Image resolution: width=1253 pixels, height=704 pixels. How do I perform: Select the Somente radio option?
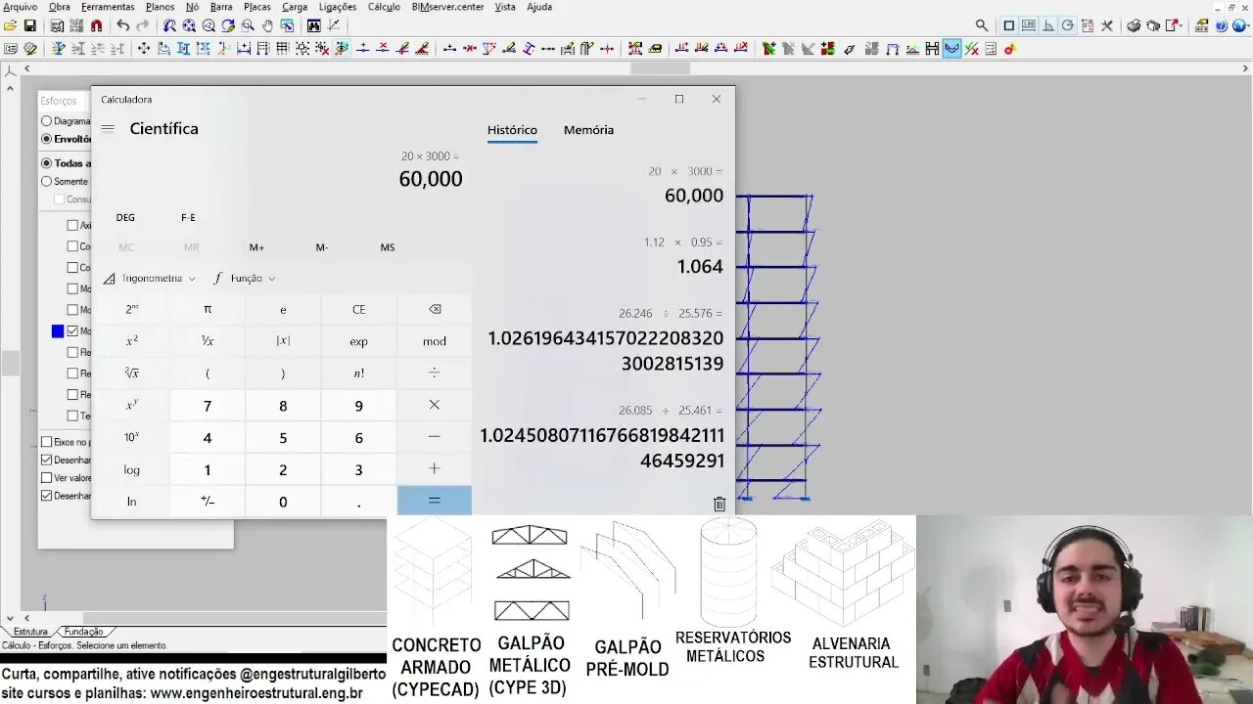(x=46, y=181)
